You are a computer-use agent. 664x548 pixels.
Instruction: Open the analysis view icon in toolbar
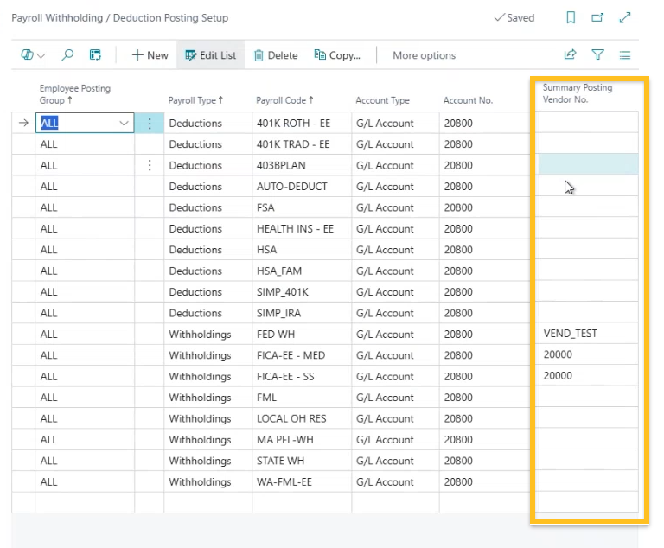click(95, 55)
